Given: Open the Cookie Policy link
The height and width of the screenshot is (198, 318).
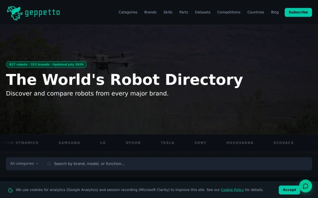Looking at the screenshot, I should (x=232, y=190).
